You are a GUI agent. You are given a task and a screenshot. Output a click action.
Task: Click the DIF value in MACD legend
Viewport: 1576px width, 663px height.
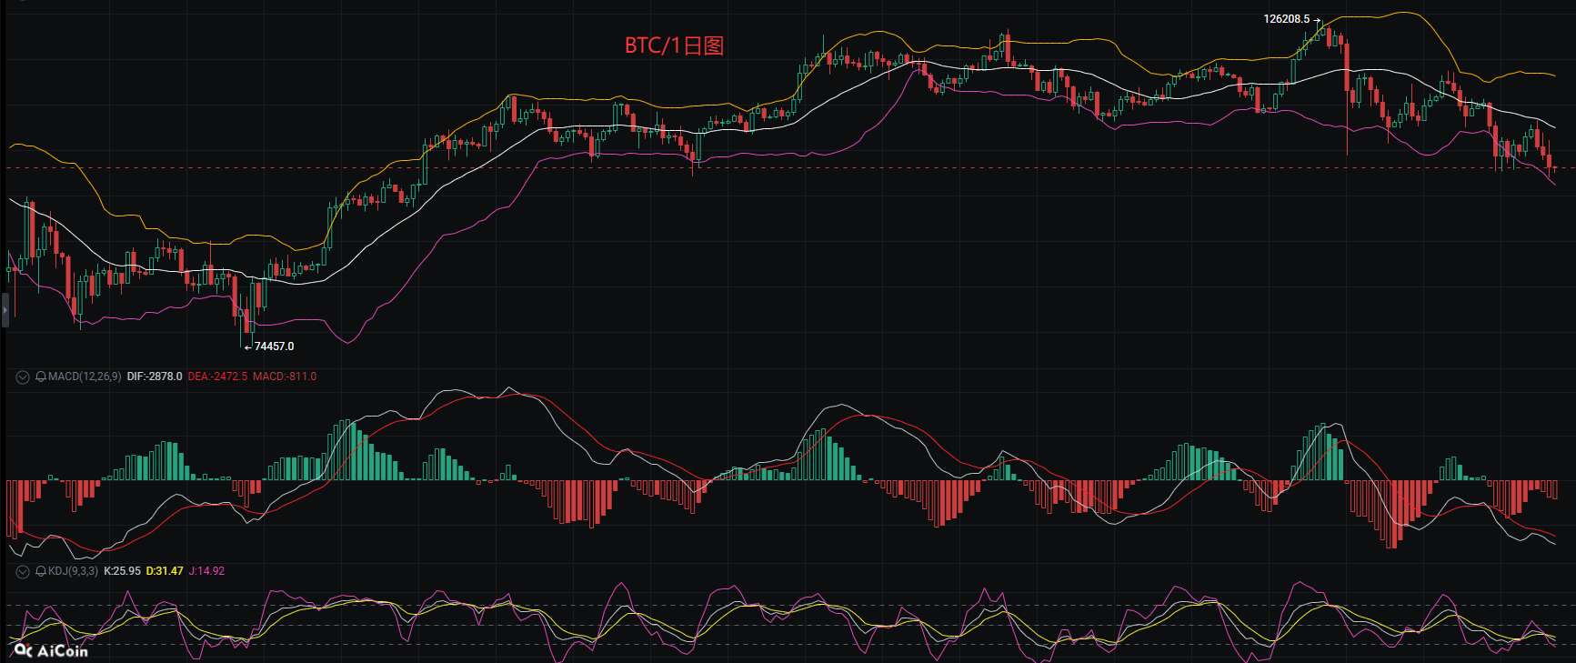pos(155,377)
